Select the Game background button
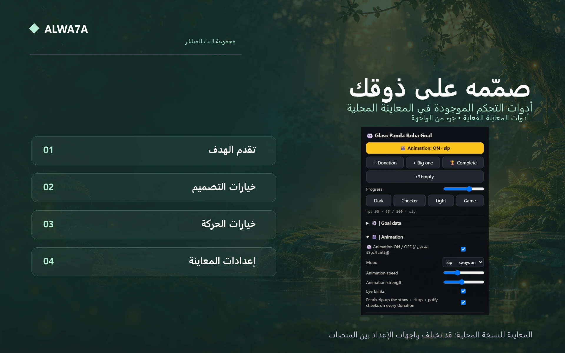 [x=470, y=201]
